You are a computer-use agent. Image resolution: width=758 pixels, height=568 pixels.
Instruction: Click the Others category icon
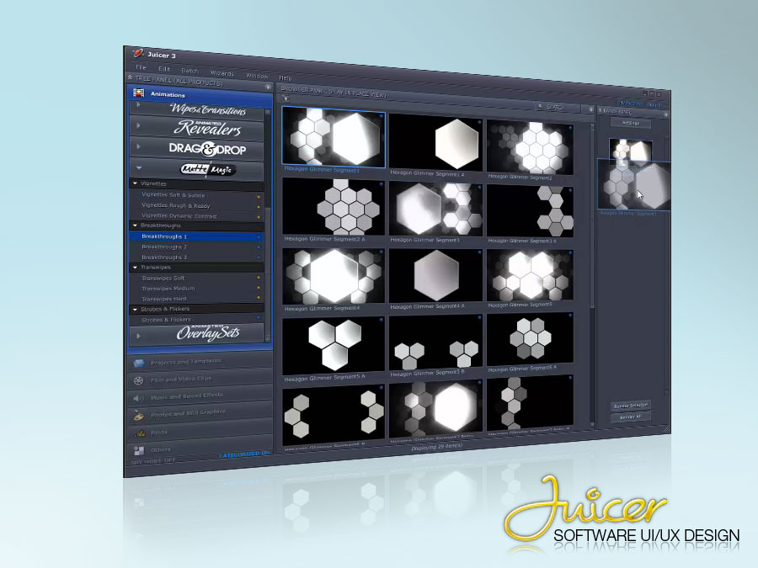pos(139,451)
